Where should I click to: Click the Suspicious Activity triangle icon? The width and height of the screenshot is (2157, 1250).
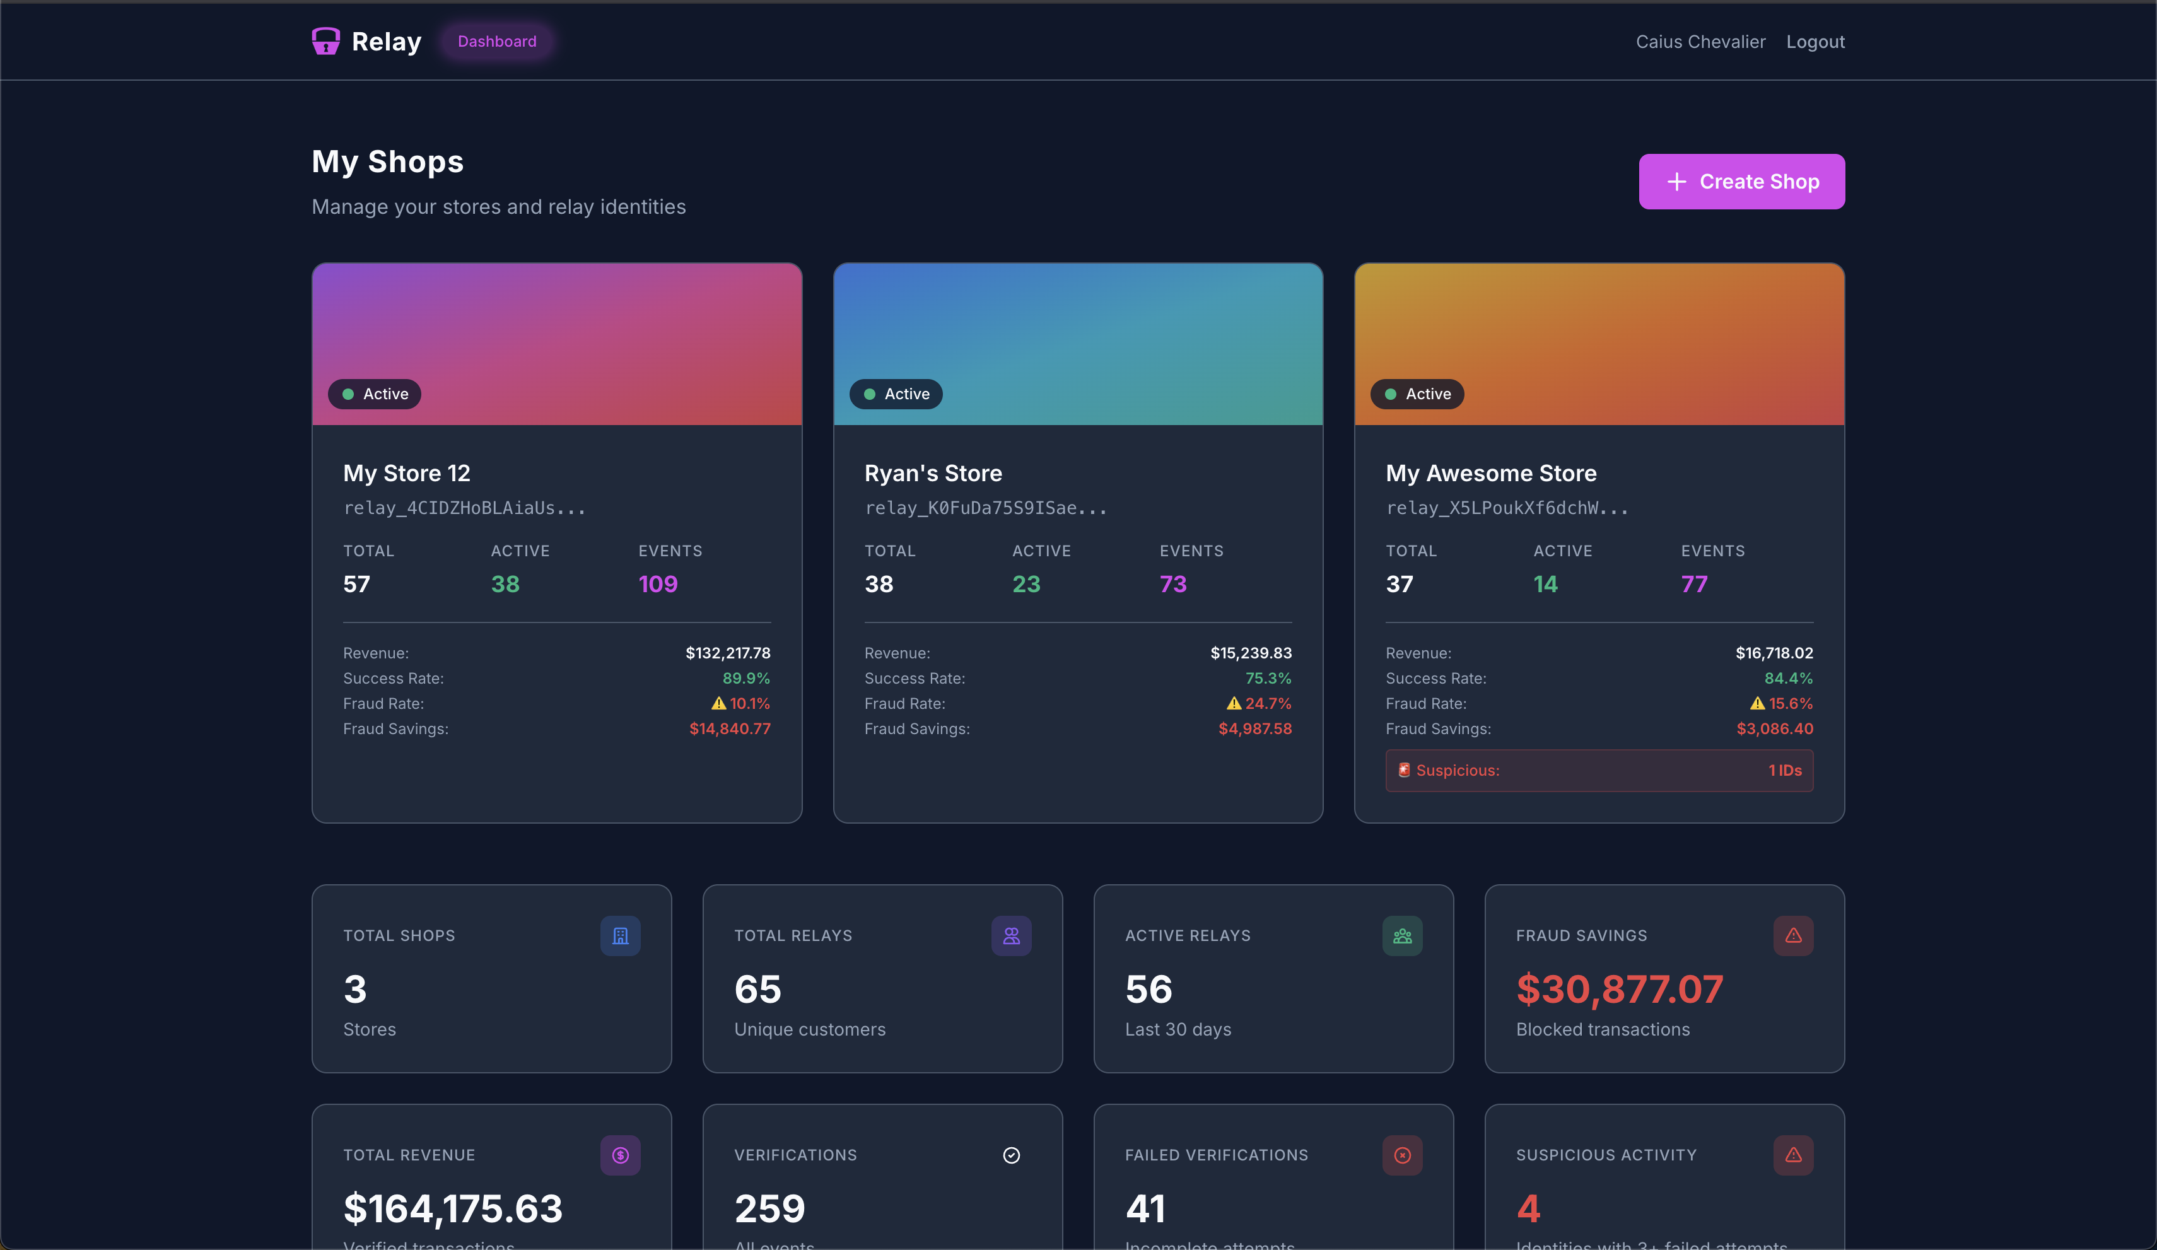click(1793, 1155)
